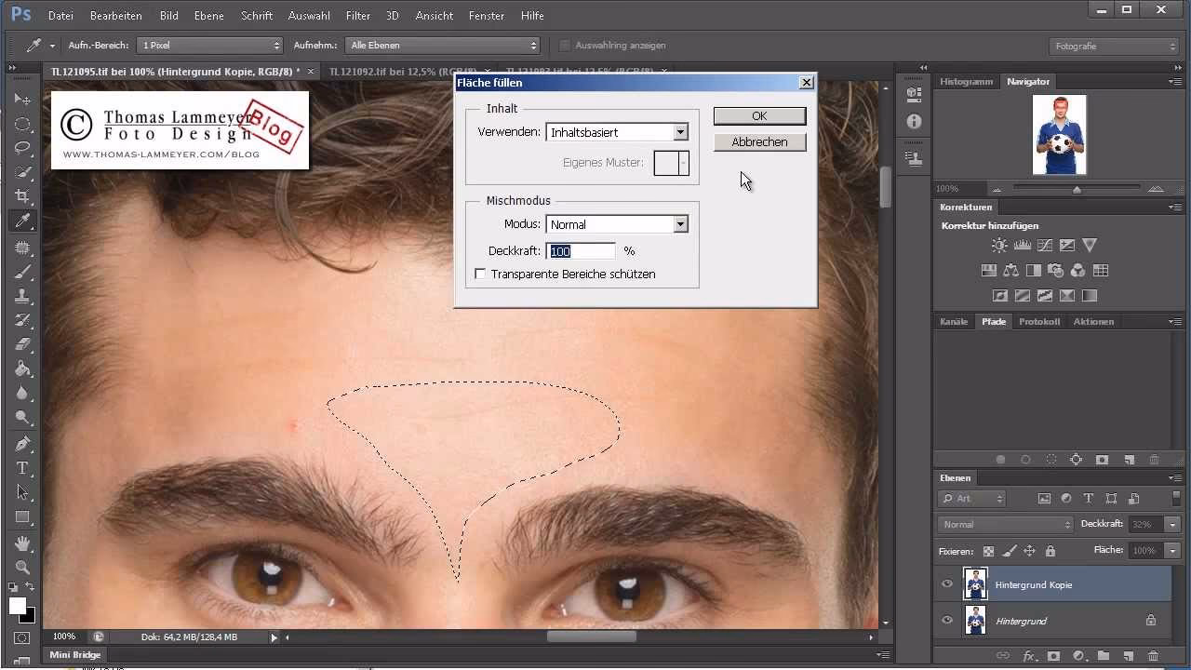This screenshot has width=1191, height=670.
Task: Confirm the fill with the OK button
Action: click(758, 115)
